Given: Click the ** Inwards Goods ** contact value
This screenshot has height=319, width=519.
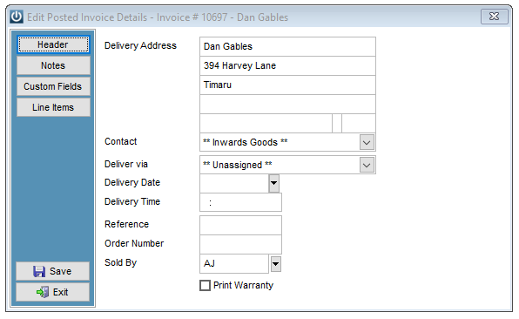Looking at the screenshot, I should tap(246, 142).
